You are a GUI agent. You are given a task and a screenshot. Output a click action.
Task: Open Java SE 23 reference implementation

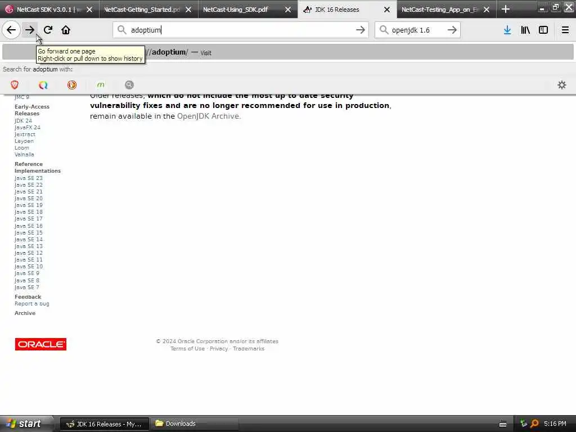click(29, 178)
